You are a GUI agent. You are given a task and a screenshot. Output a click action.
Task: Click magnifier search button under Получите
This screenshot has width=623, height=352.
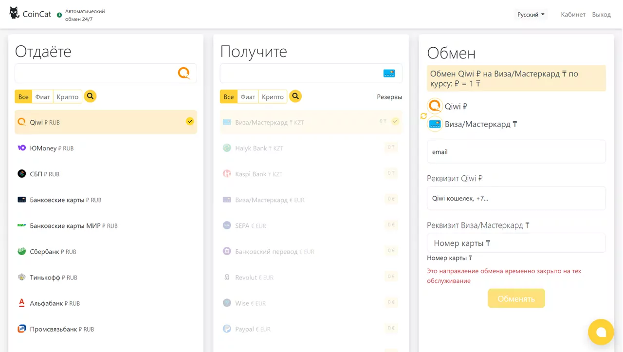click(295, 96)
